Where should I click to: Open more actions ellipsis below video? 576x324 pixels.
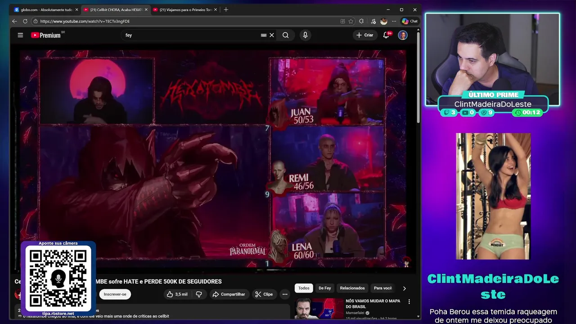coord(285,294)
